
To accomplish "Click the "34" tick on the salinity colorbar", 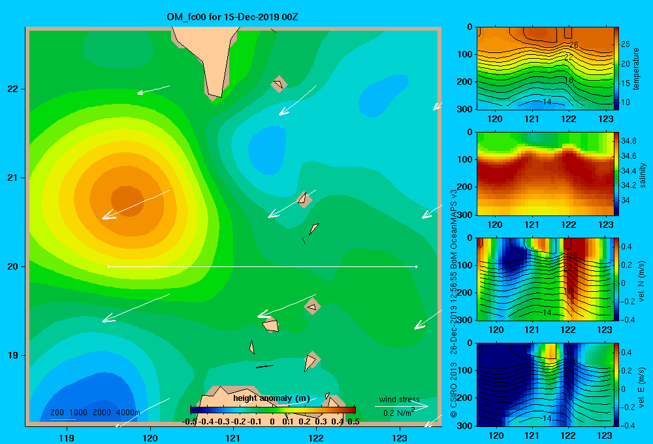I will [x=626, y=200].
